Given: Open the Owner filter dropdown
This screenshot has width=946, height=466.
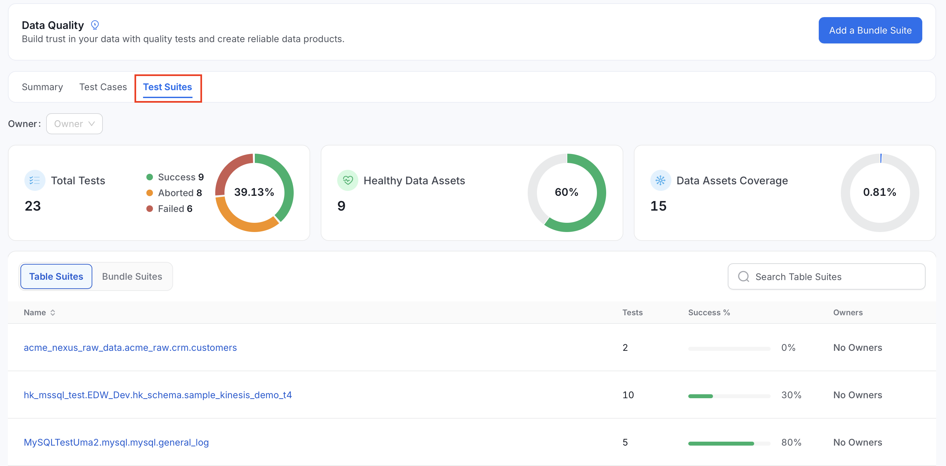Looking at the screenshot, I should click(74, 124).
